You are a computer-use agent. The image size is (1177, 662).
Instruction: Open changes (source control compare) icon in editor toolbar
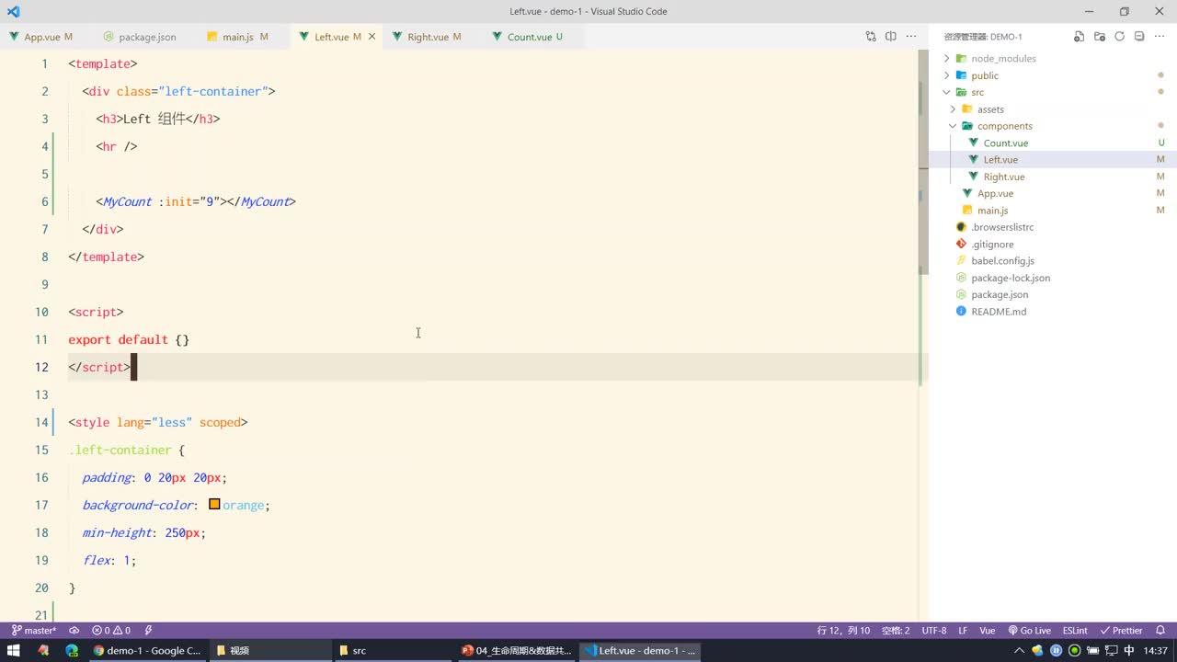(x=871, y=37)
